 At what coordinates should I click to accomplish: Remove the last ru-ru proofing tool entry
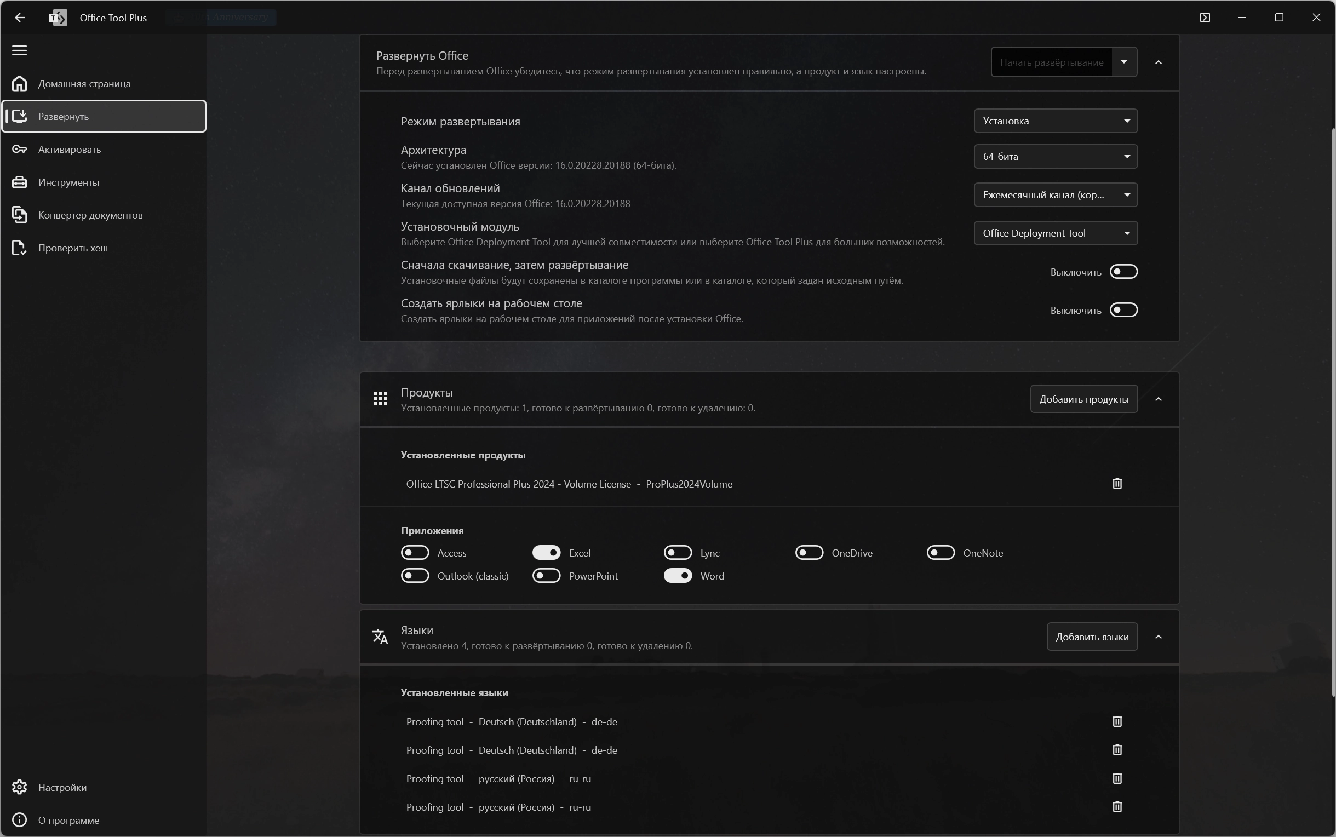(1117, 807)
